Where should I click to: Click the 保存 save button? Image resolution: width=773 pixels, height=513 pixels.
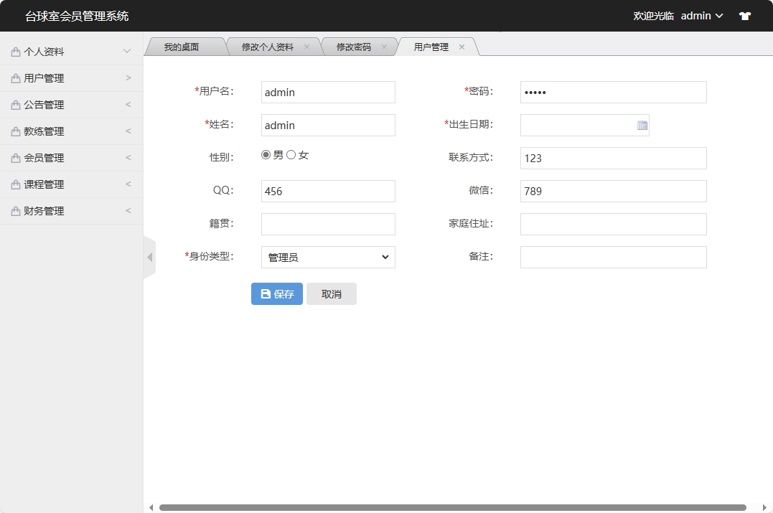coord(276,293)
